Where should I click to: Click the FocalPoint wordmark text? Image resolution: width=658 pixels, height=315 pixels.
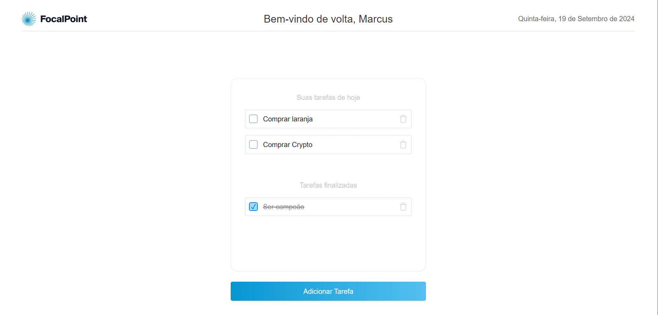tap(63, 19)
